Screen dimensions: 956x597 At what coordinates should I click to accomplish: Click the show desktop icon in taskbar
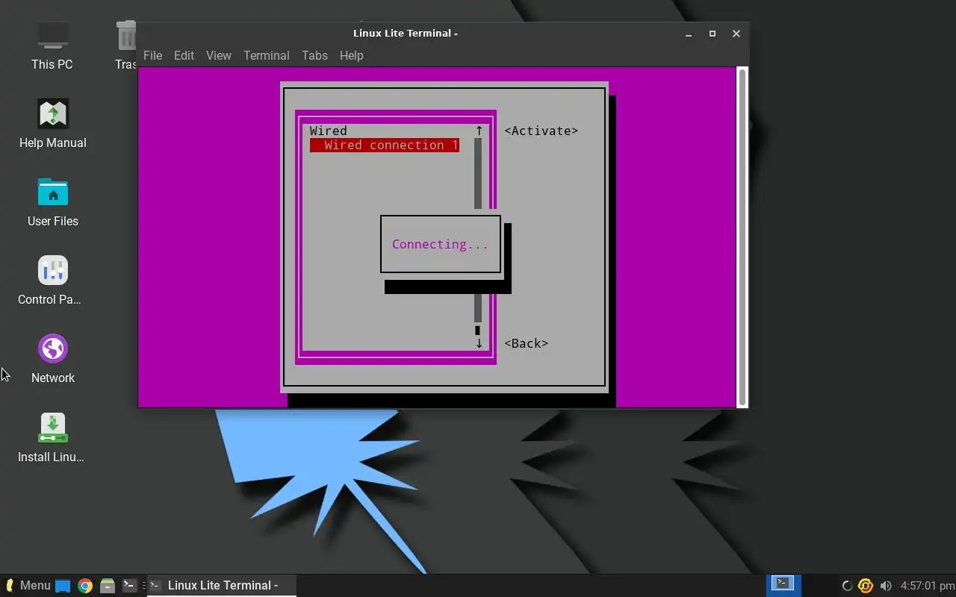point(63,586)
